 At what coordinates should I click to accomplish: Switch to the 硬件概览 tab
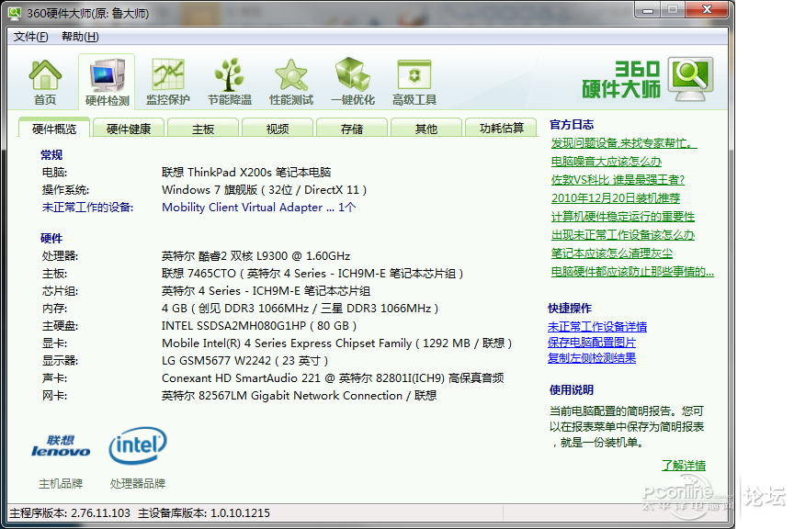[54, 129]
